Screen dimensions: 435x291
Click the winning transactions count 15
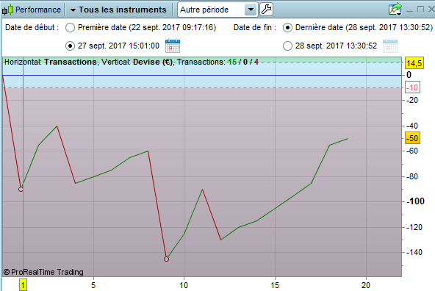pyautogui.click(x=232, y=62)
